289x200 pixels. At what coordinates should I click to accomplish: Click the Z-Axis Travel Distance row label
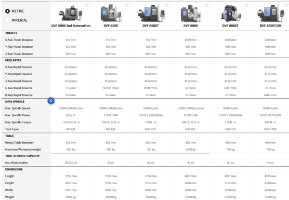pyautogui.click(x=19, y=54)
